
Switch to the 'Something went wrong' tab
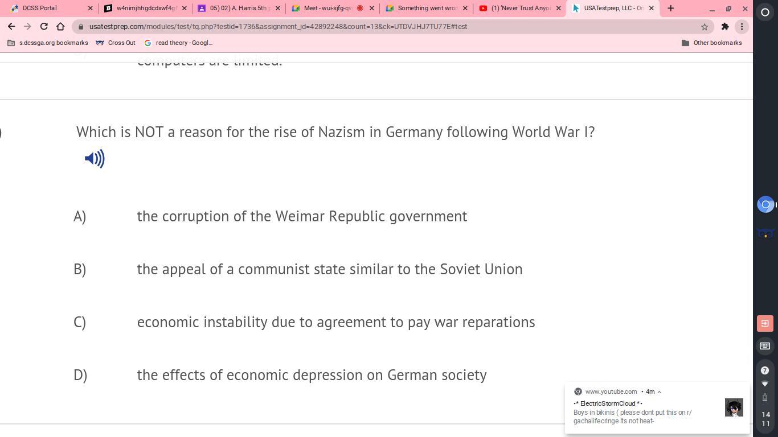click(427, 8)
